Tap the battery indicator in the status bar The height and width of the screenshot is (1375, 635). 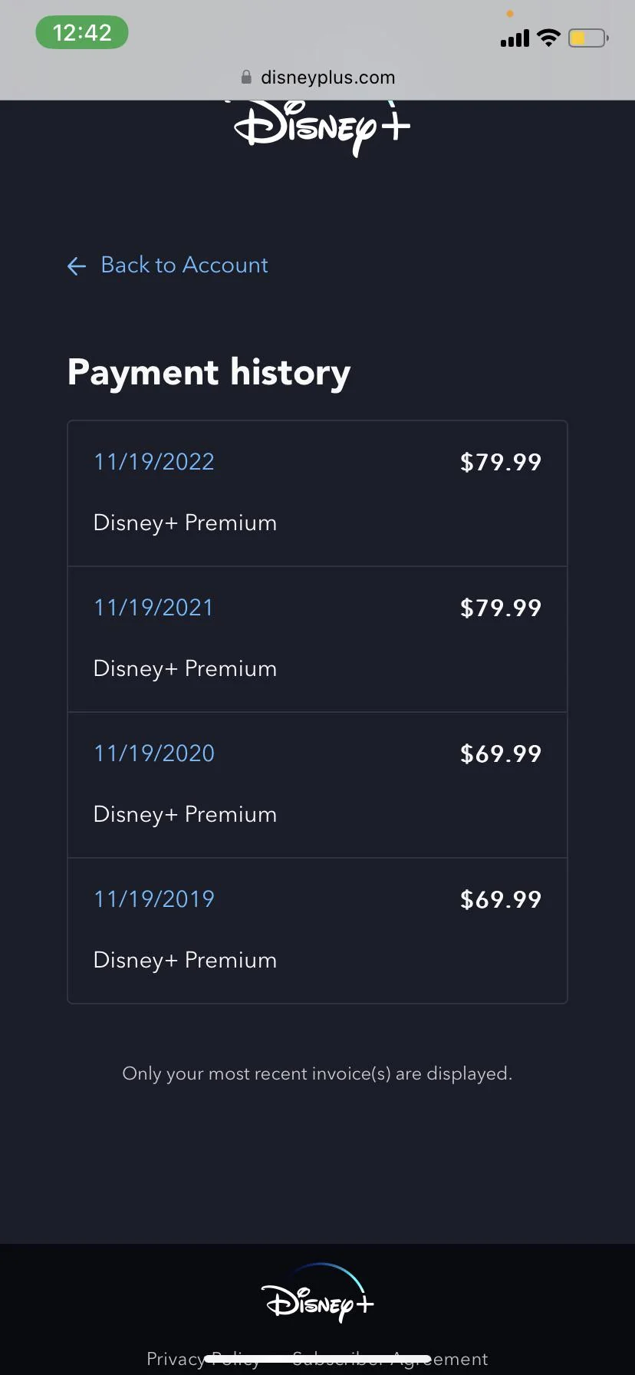(x=587, y=37)
